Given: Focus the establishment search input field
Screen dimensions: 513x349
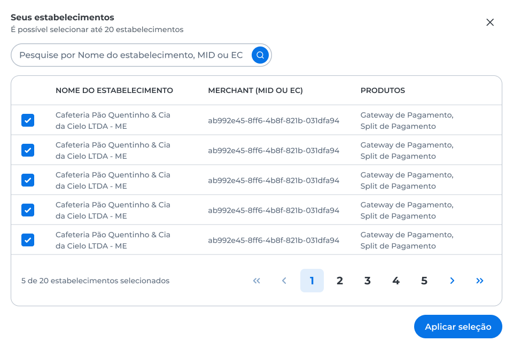Looking at the screenshot, I should pyautogui.click(x=131, y=55).
